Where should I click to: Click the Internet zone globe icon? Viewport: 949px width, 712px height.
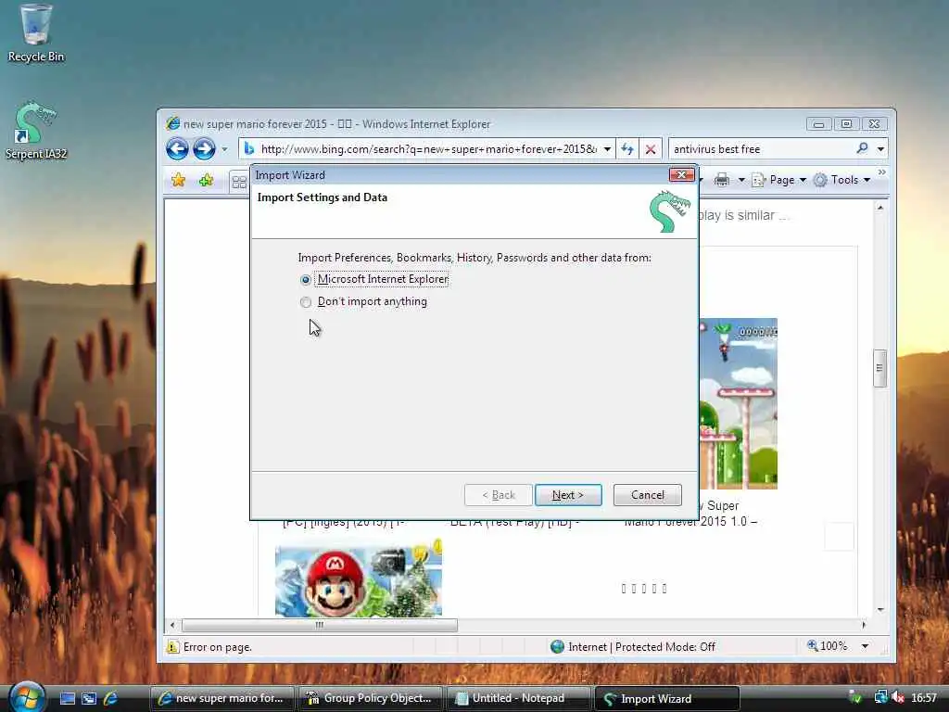[x=557, y=646]
